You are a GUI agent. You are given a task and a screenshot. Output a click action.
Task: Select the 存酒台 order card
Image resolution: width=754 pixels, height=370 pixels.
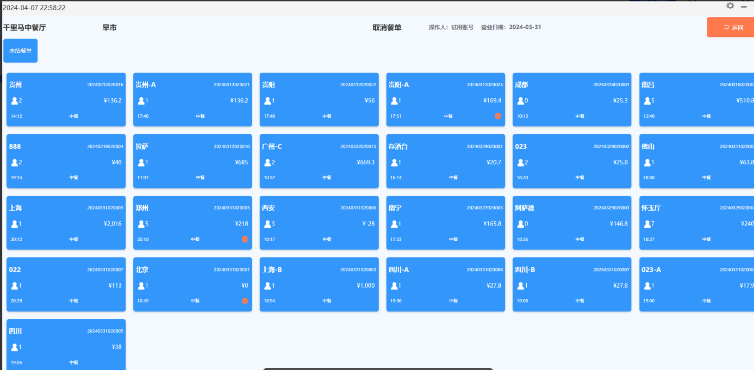pos(445,161)
